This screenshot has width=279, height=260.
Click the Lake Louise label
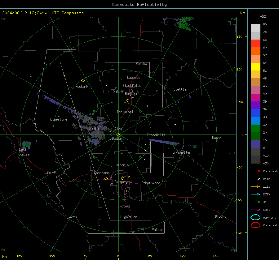pyautogui.click(x=24, y=152)
